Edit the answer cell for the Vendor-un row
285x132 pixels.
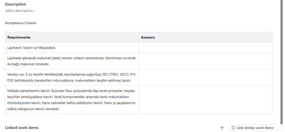(206, 77)
